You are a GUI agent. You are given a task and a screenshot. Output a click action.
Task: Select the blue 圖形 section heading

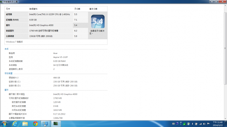pyautogui.click(x=6, y=90)
